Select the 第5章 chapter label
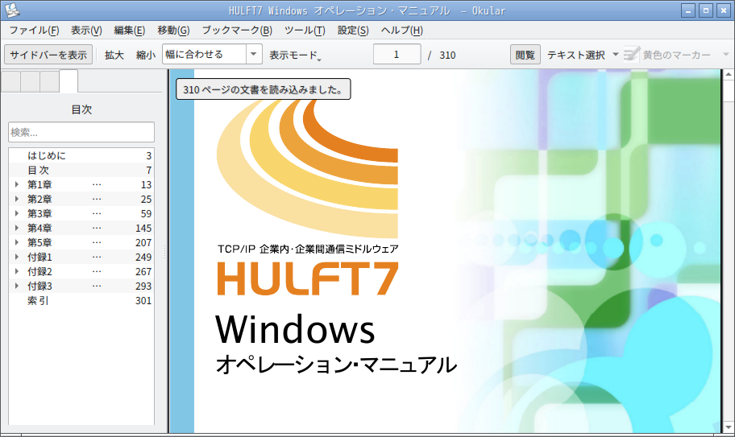The width and height of the screenshot is (735, 437). click(39, 243)
